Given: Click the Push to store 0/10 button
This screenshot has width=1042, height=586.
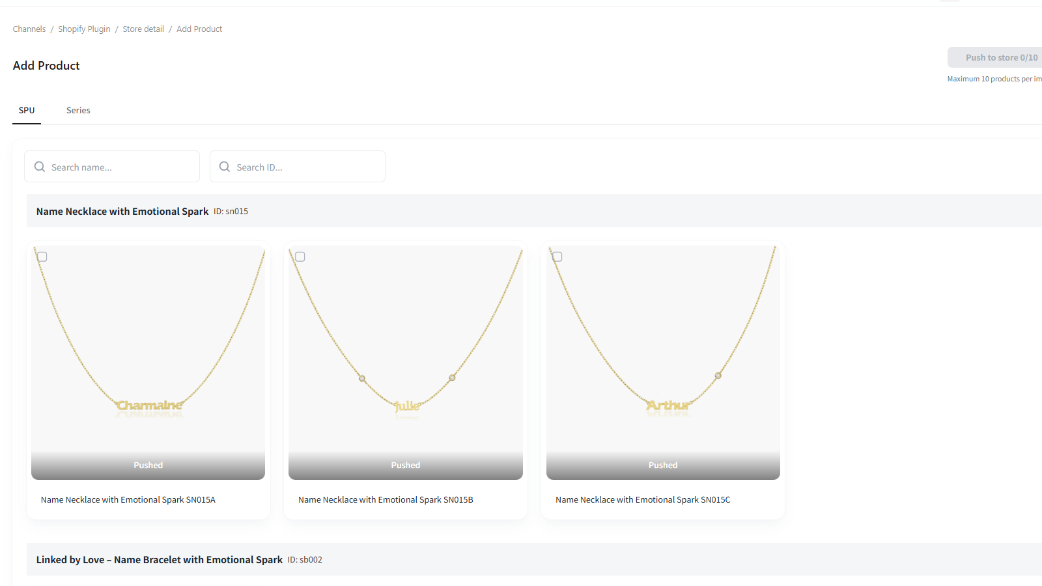Looking at the screenshot, I should [995, 57].
